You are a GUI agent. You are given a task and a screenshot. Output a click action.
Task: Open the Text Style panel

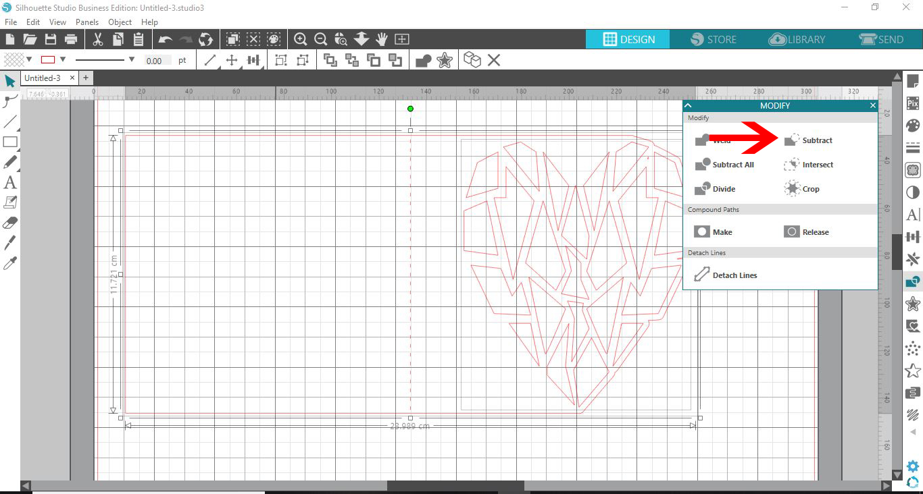coord(913,215)
